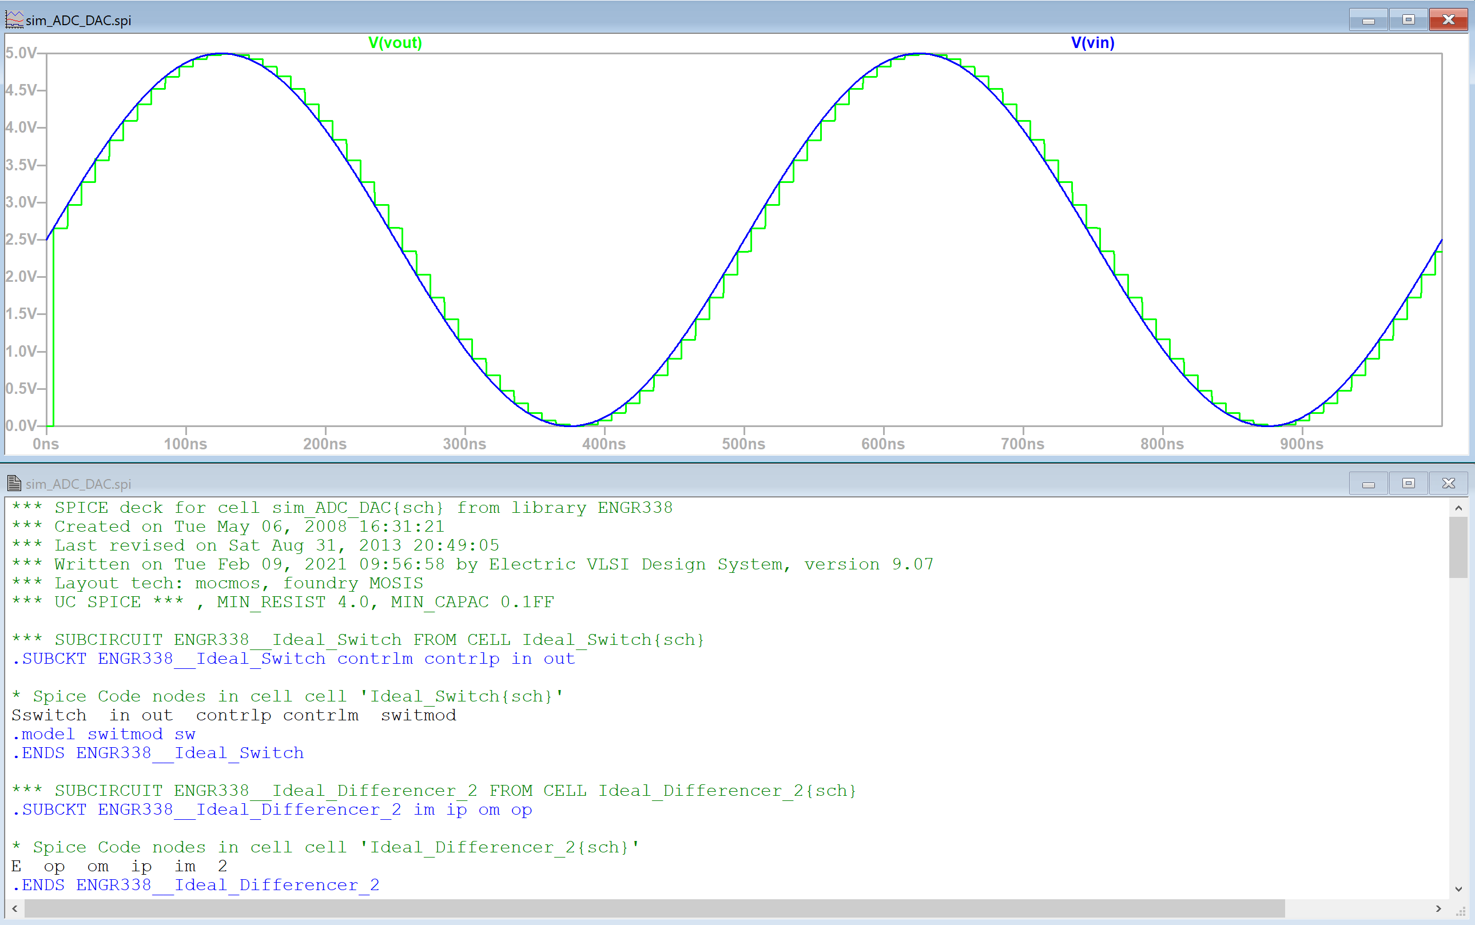Click the netlist document icon in title bar
The image size is (1475, 925).
click(14, 483)
